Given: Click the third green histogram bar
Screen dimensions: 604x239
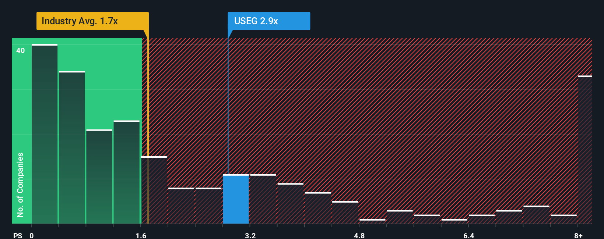Looking at the screenshot, I should coord(99,176).
